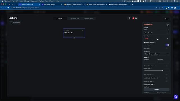
Task: Switch to the On Double Tap tab
Action: click(x=74, y=19)
